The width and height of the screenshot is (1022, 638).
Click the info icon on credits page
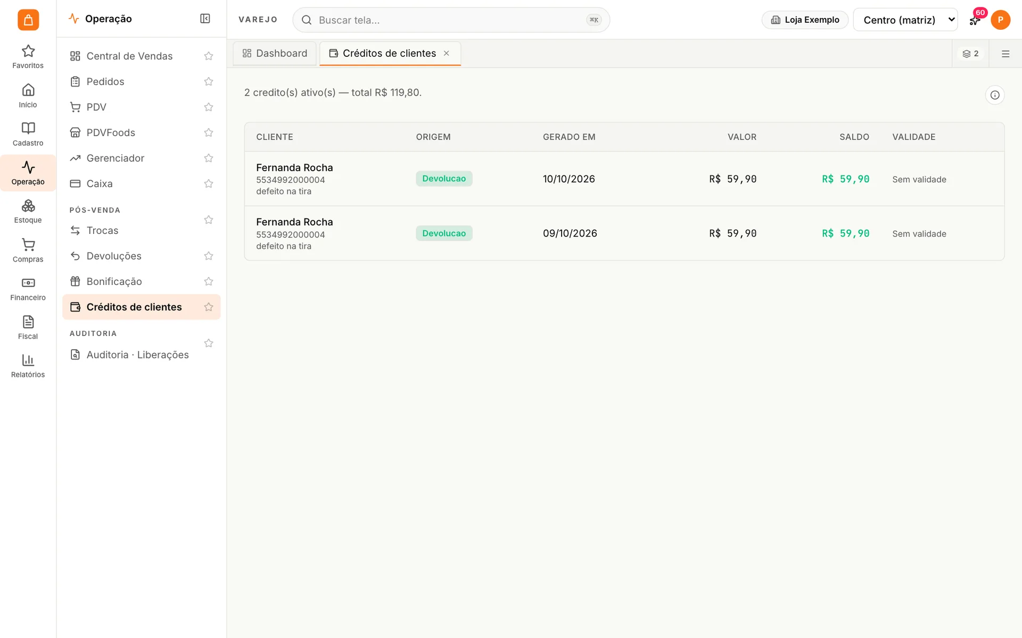994,95
